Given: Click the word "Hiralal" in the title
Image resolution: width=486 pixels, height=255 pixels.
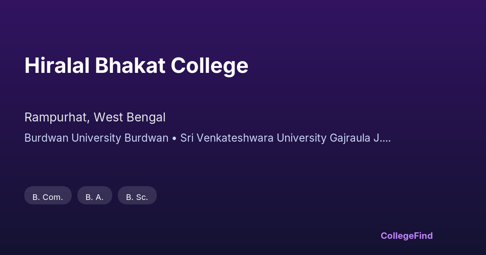Looking at the screenshot, I should (57, 66).
